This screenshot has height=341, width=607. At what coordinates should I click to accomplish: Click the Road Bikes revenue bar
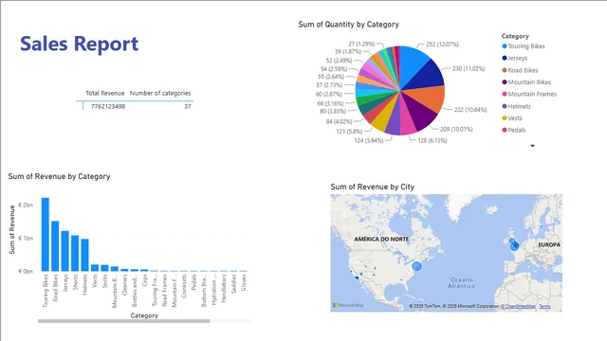(55, 246)
